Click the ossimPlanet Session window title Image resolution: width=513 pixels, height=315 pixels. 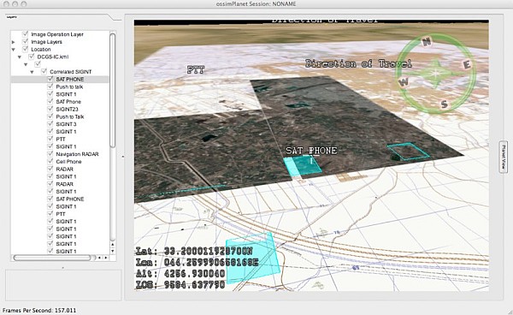pos(256,4)
